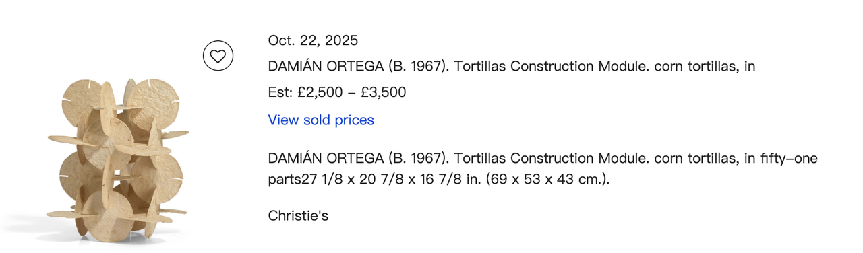
Task: Click DAMIÁN ORTEGA name in the description
Action: (326, 159)
